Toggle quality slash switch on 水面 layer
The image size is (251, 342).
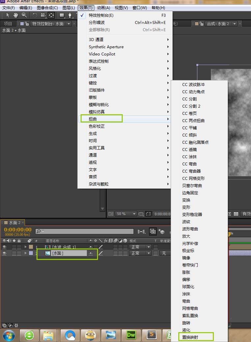pos(101,253)
